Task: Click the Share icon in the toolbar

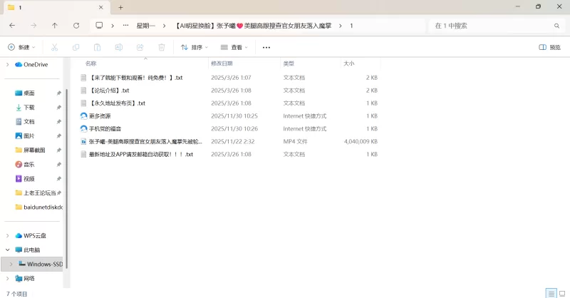Action: [x=140, y=48]
